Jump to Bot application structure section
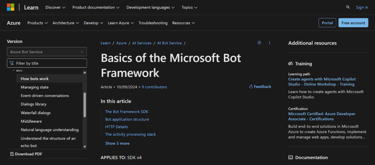The height and width of the screenshot is (165, 375). 127,119
